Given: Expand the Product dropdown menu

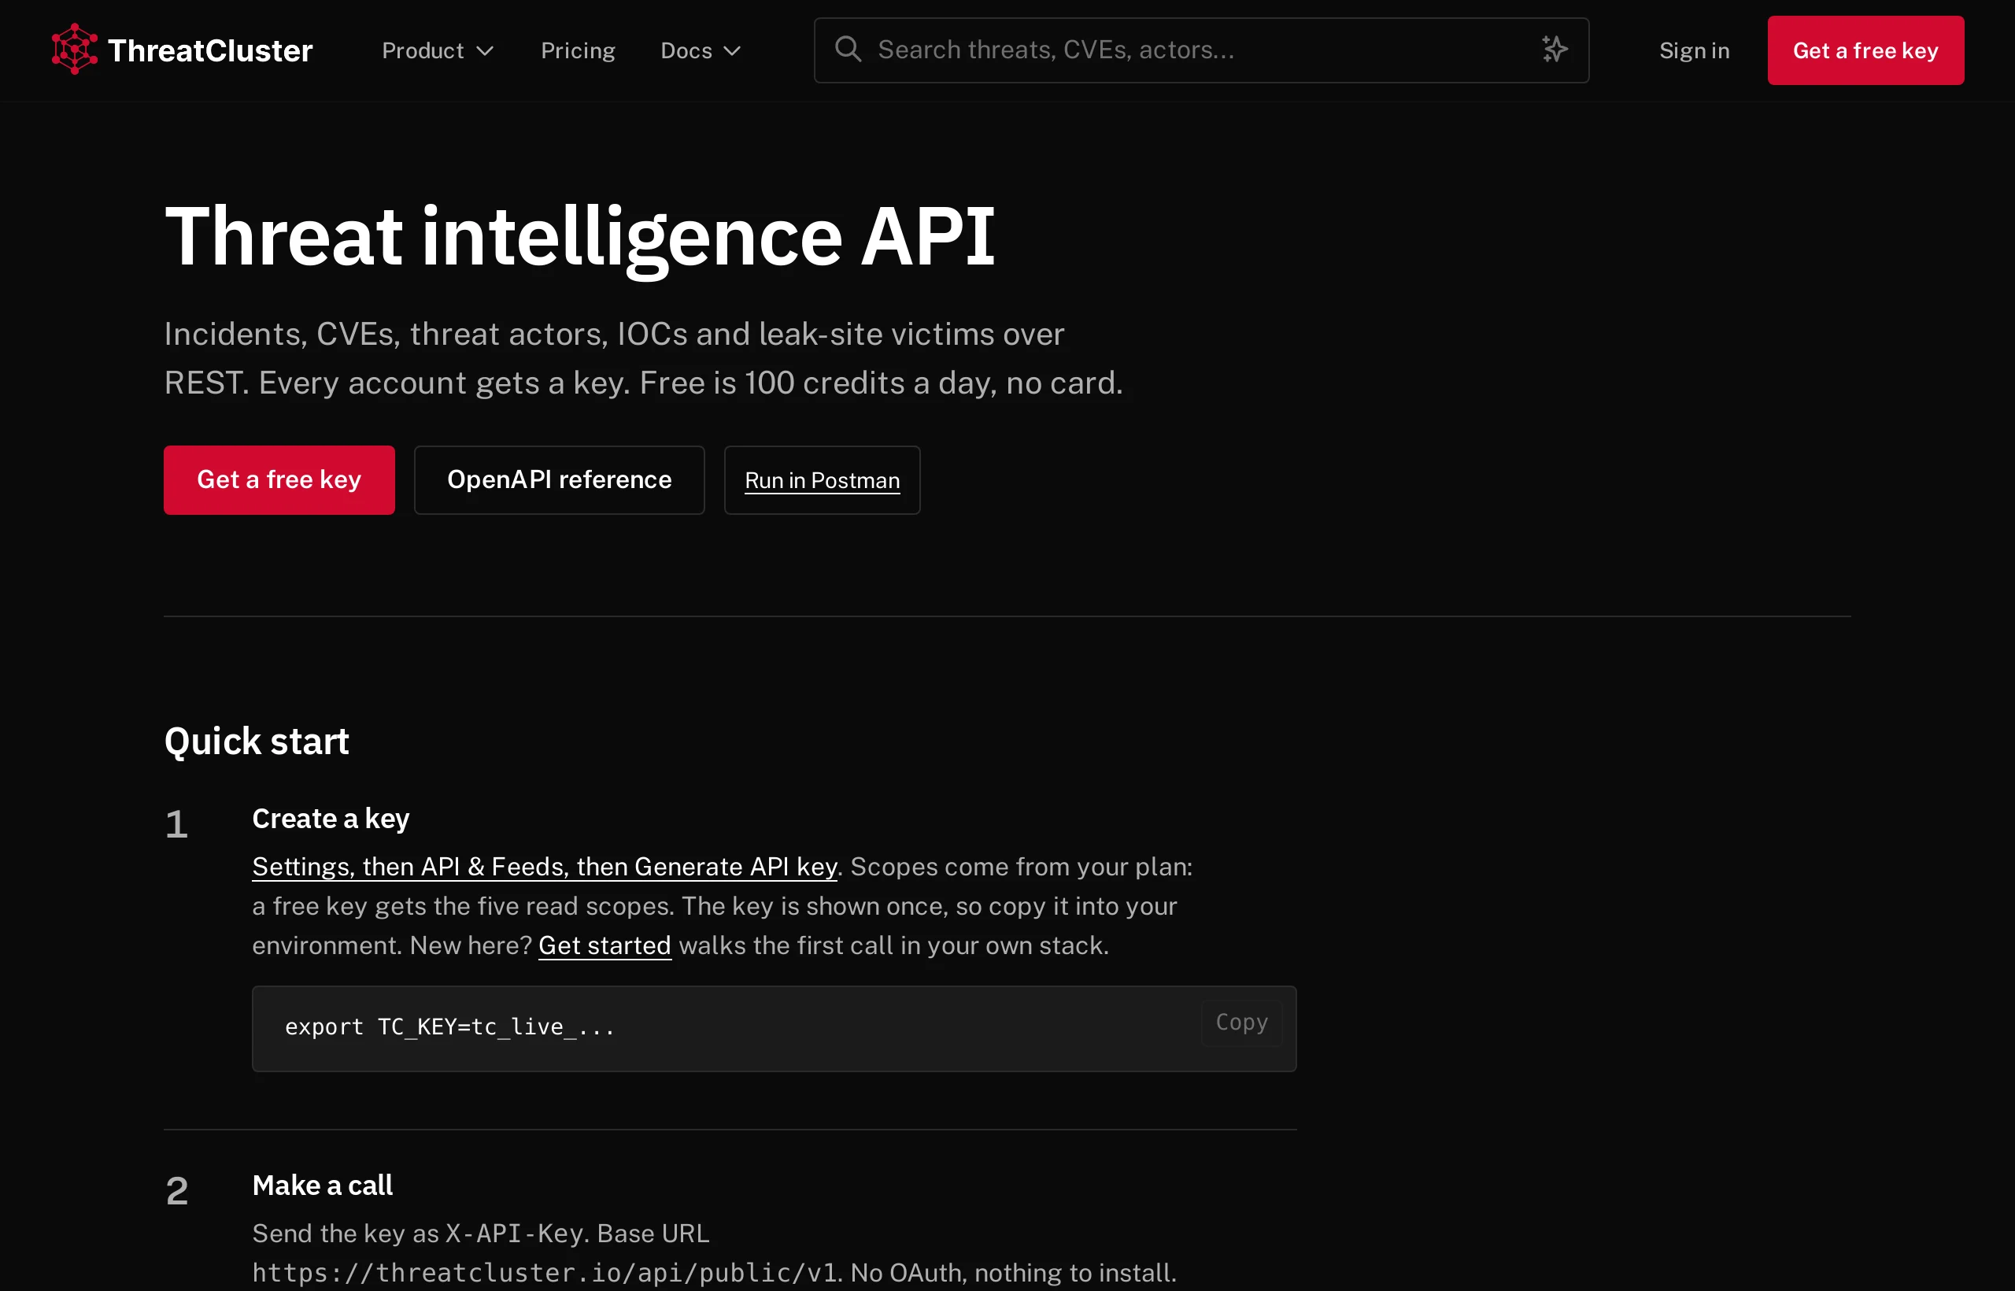Looking at the screenshot, I should [438, 51].
